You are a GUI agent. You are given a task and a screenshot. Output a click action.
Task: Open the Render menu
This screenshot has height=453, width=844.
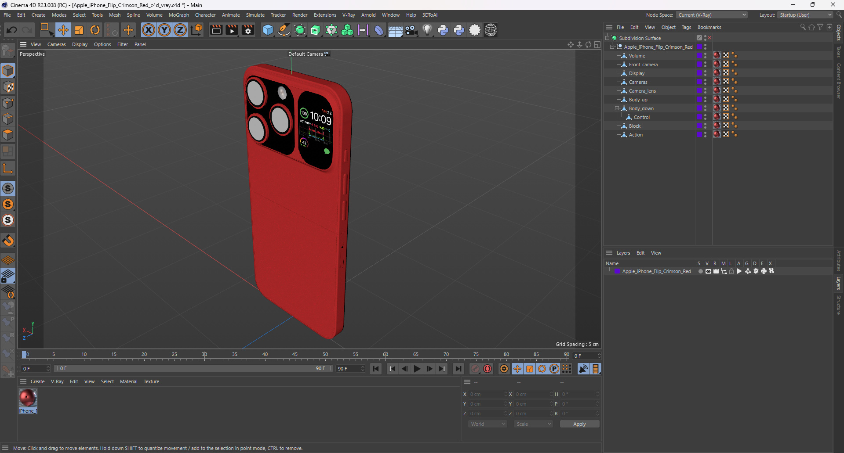pyautogui.click(x=300, y=15)
